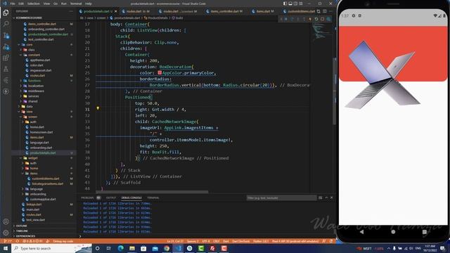Open the Source Control view
The height and width of the screenshot is (253, 450).
point(6,35)
